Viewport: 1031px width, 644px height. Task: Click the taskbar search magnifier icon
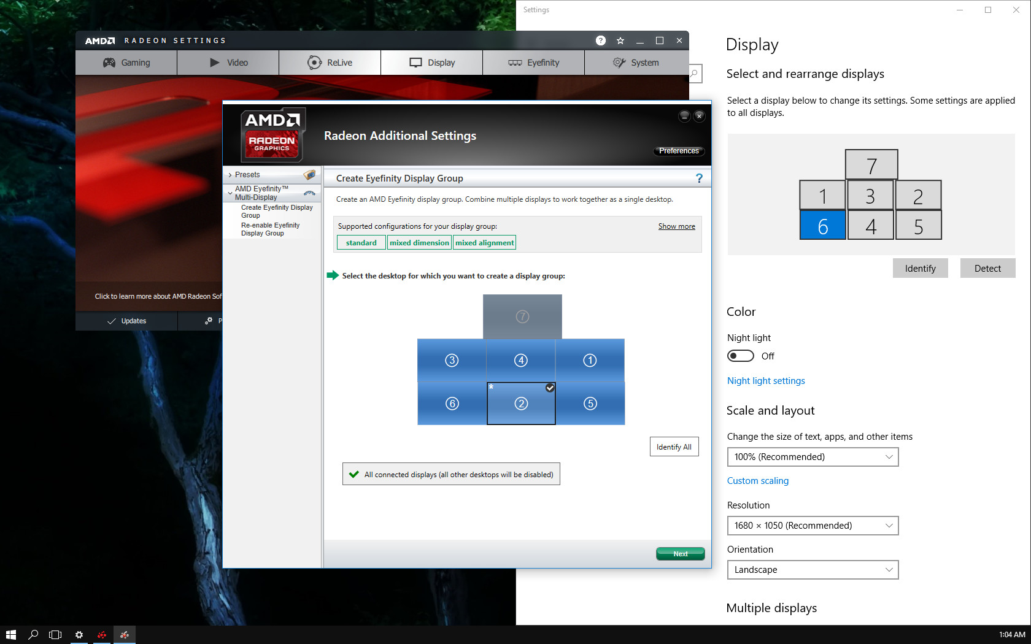pyautogui.click(x=33, y=635)
